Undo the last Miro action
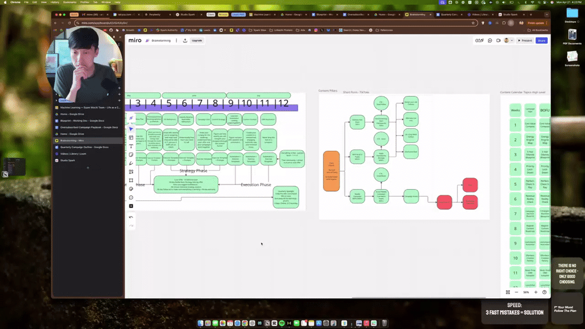 131,217
